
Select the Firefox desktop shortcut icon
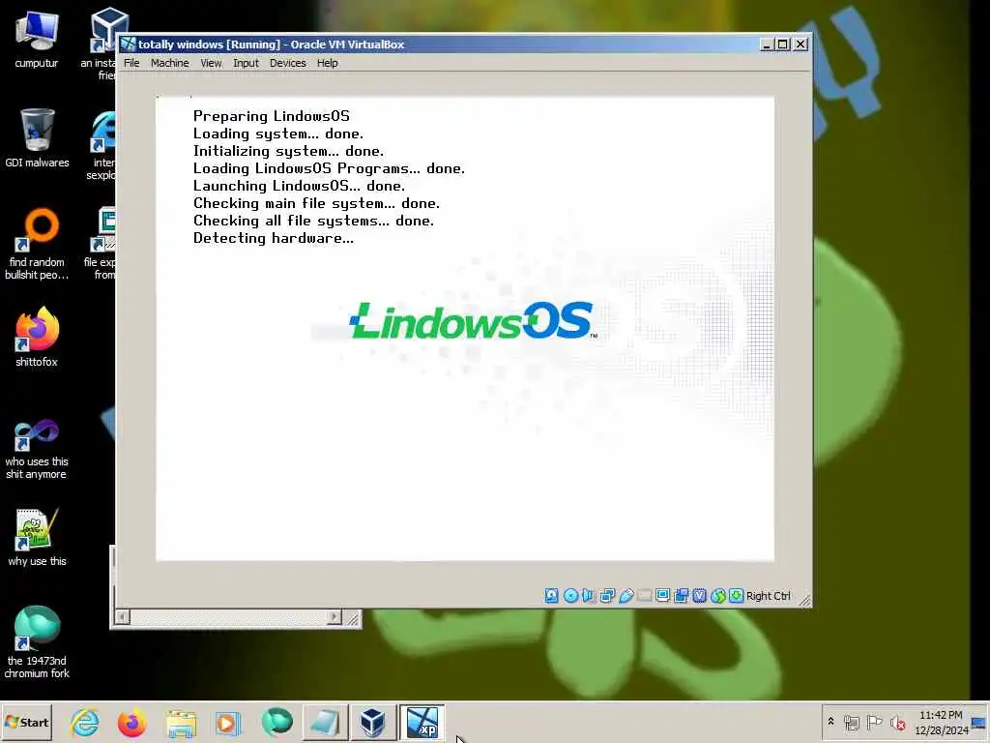(37, 338)
